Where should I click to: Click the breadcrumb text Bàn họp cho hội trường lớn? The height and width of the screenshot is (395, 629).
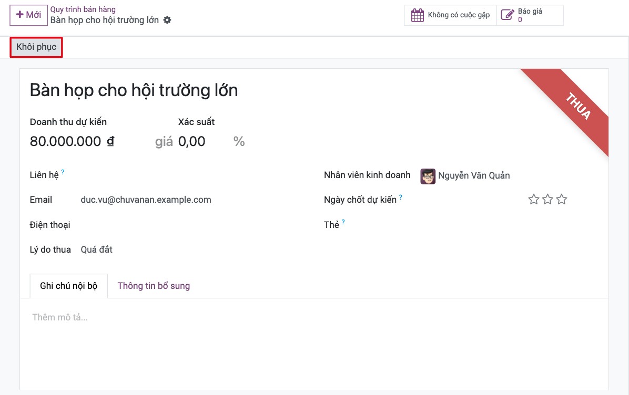(x=105, y=20)
